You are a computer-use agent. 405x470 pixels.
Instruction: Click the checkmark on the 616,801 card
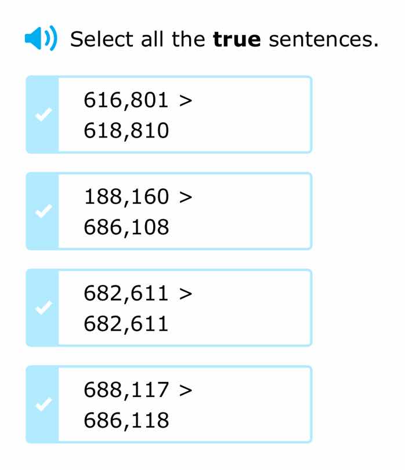(42, 114)
